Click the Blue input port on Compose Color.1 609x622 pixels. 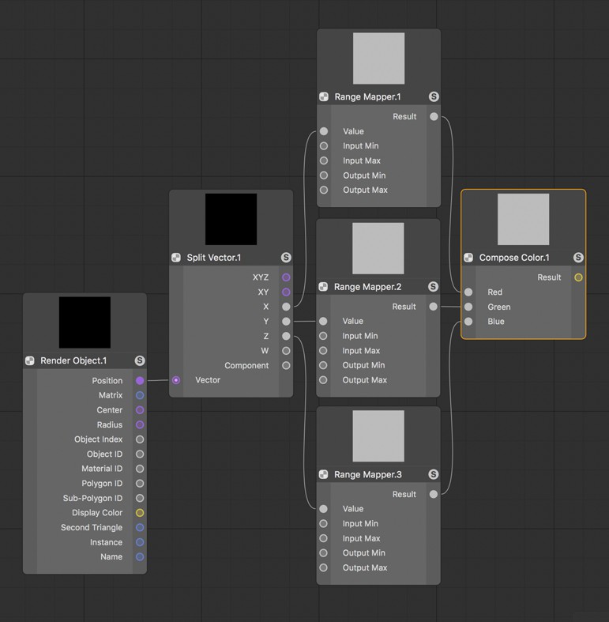point(468,322)
